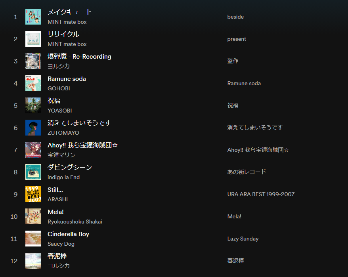Select the Ahoy!! 我ら宝鐘海賊団☆ cover art
Image resolution: width=348 pixels, height=277 pixels.
[33, 150]
